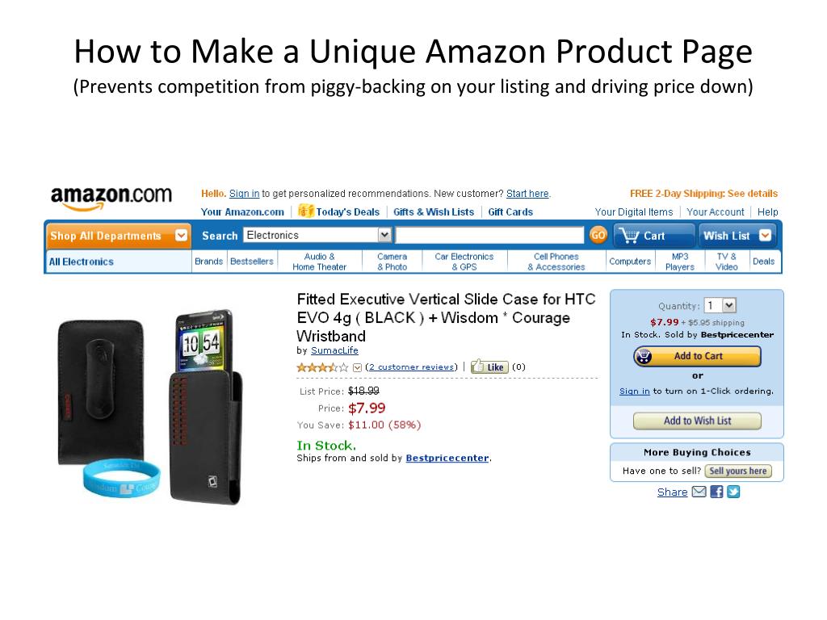This screenshot has height=620, width=827.
Task: Expand the star rating breakdown arrow
Action: (357, 367)
